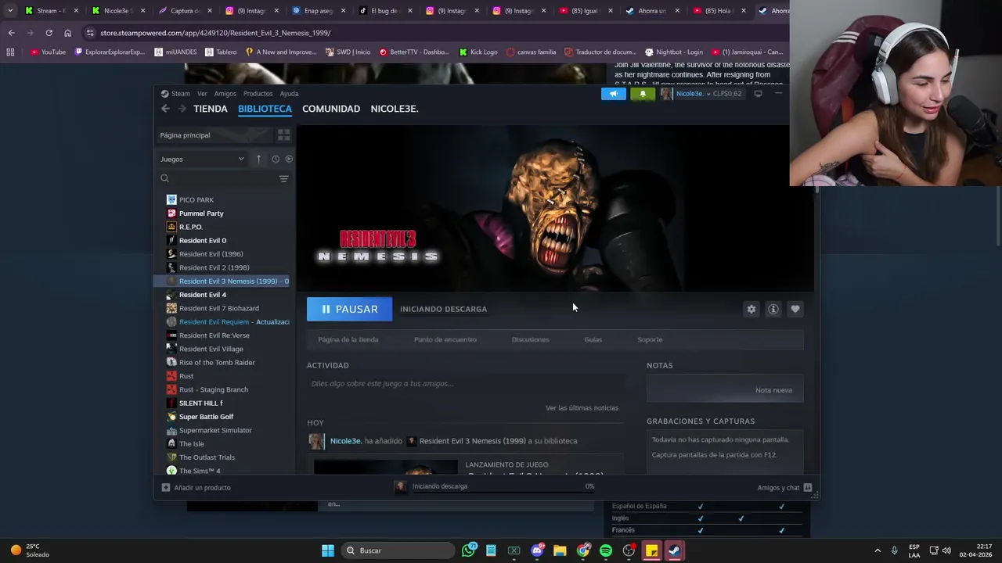Pause the download with PAUSAR button
Viewport: 1002px width, 563px height.
(x=349, y=309)
